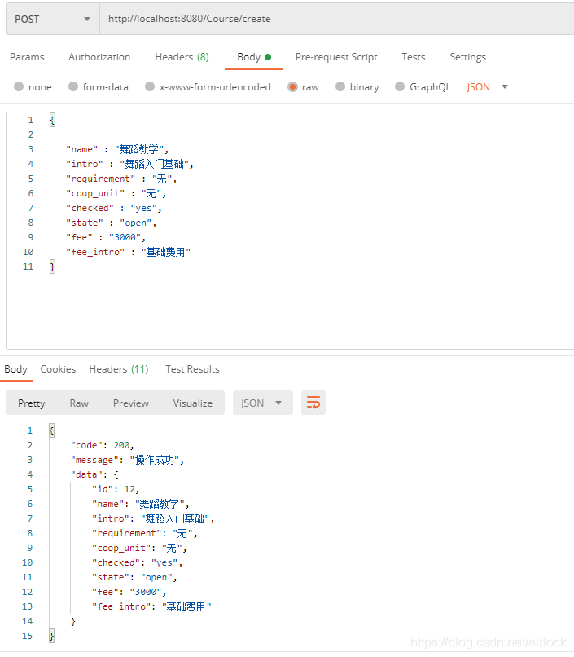Select the binary body option
Image resolution: width=574 pixels, height=657 pixels.
pyautogui.click(x=340, y=87)
